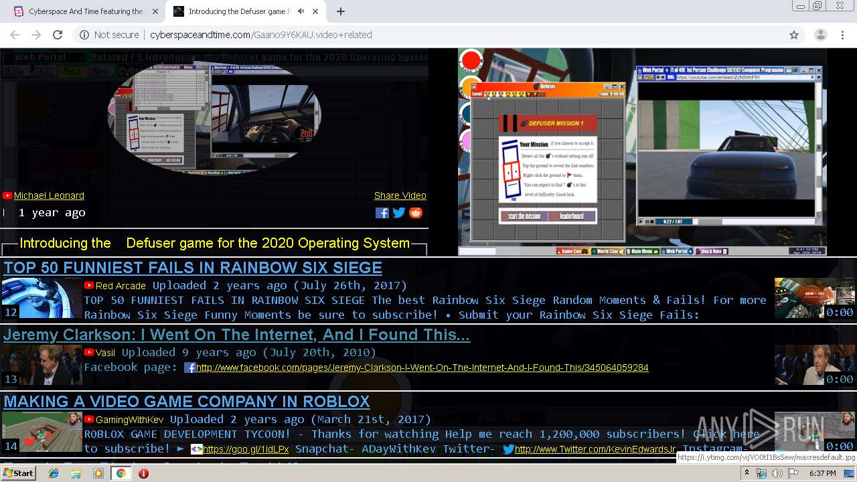Open TOP 50 FUNNIEST FAILS IN RAINBOW SIX SIEGE
Viewport: 857px width, 482px height.
click(x=193, y=268)
